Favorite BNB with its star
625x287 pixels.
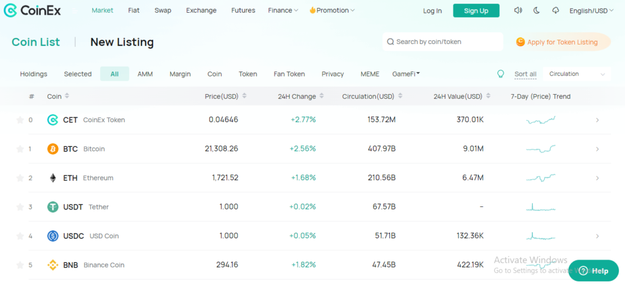(x=20, y=265)
